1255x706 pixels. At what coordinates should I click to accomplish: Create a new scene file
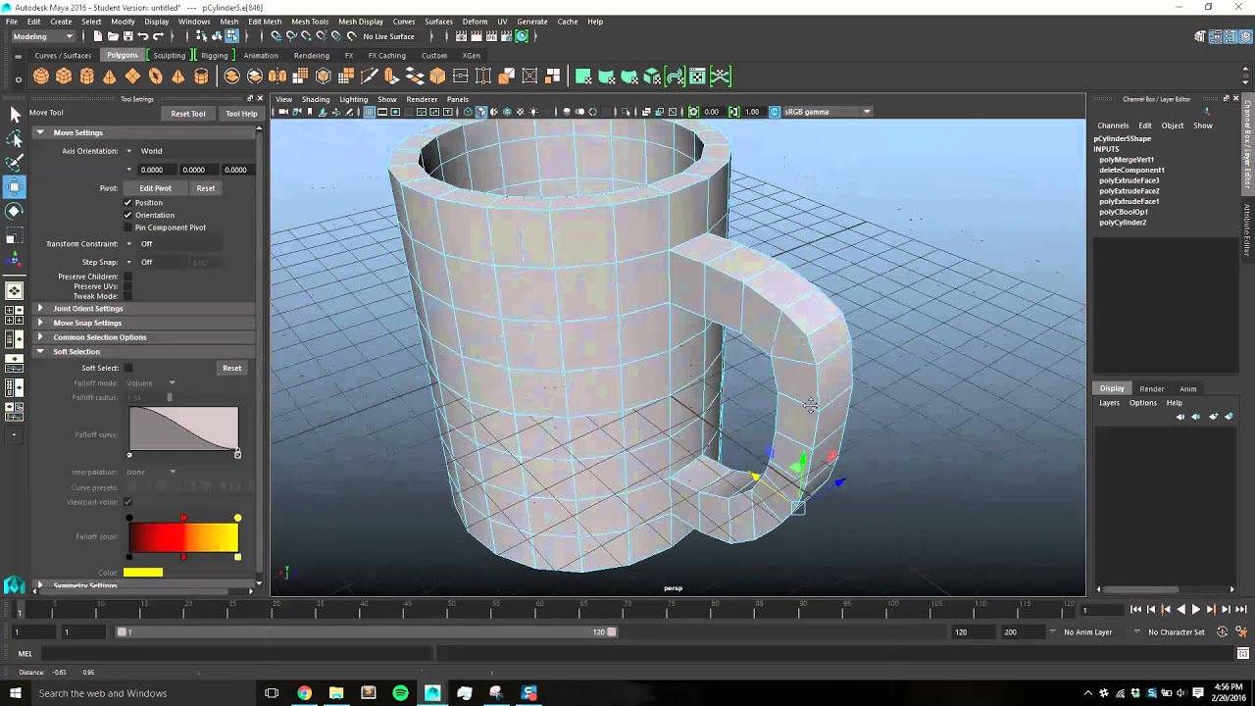coord(97,36)
